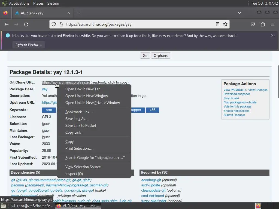This screenshot has height=209, width=279.
Task: Click the page vertical scrollbar
Action: (x=278, y=82)
